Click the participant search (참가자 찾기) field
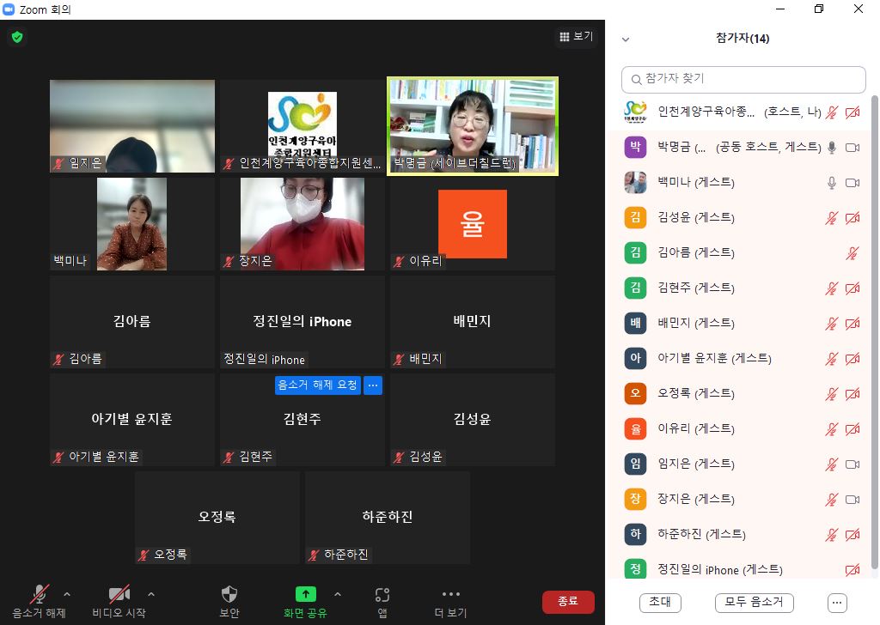880x625 pixels. pyautogui.click(x=743, y=79)
